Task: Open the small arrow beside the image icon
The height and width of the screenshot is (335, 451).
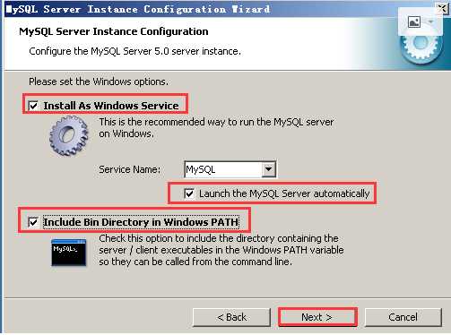Action: click(x=430, y=21)
